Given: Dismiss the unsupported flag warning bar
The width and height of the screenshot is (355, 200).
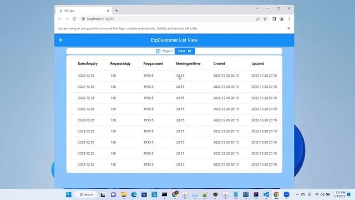Looking at the screenshot, I should (288, 28).
